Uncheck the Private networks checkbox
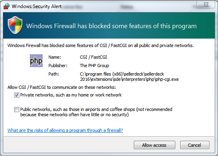218x156 pixels. (x=17, y=95)
